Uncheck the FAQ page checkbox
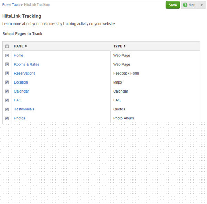207x204 pixels. point(7,100)
